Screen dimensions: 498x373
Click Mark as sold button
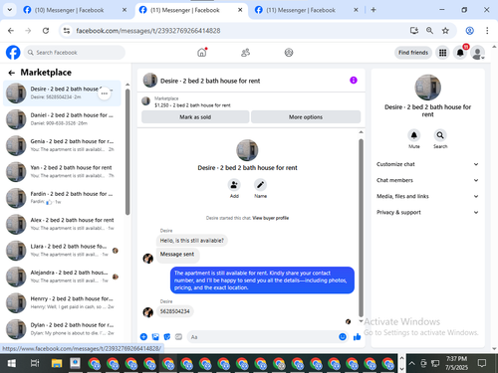click(195, 116)
